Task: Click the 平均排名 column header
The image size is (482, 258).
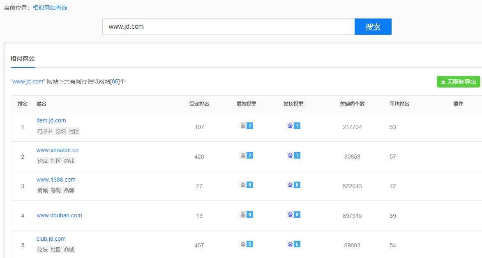Action: 400,104
